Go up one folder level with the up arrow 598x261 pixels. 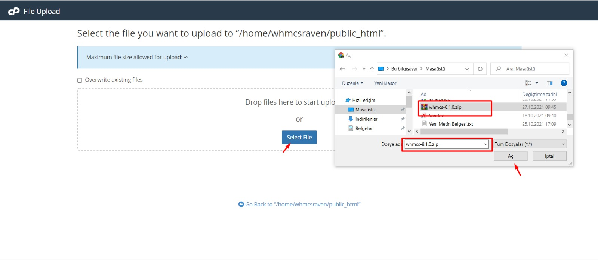coord(372,69)
